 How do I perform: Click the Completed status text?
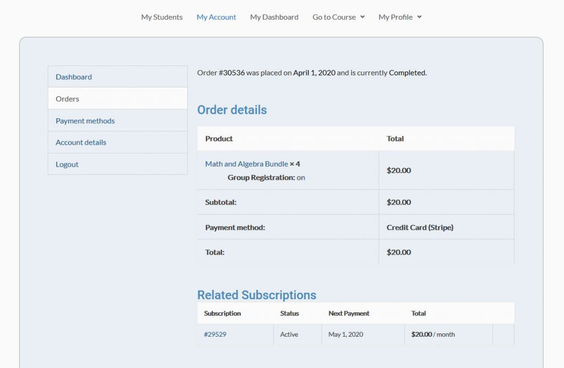[x=408, y=73]
